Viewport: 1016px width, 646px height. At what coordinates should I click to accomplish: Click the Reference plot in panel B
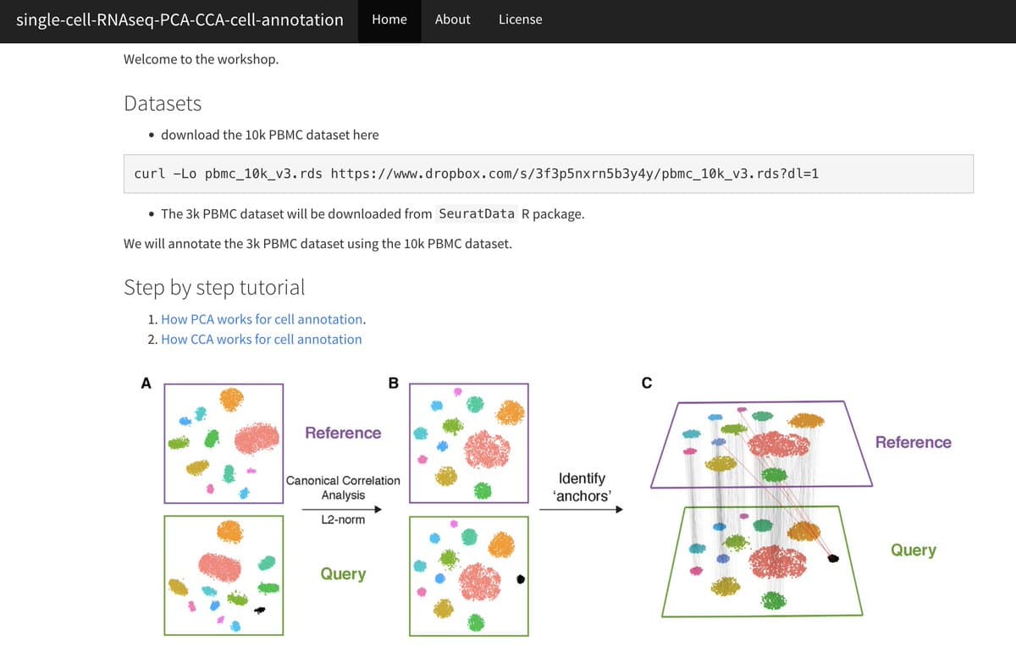coord(468,443)
